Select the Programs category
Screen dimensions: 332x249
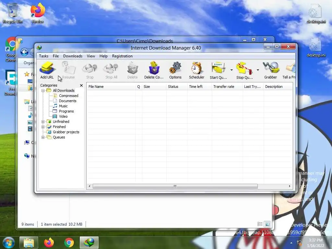(66, 111)
